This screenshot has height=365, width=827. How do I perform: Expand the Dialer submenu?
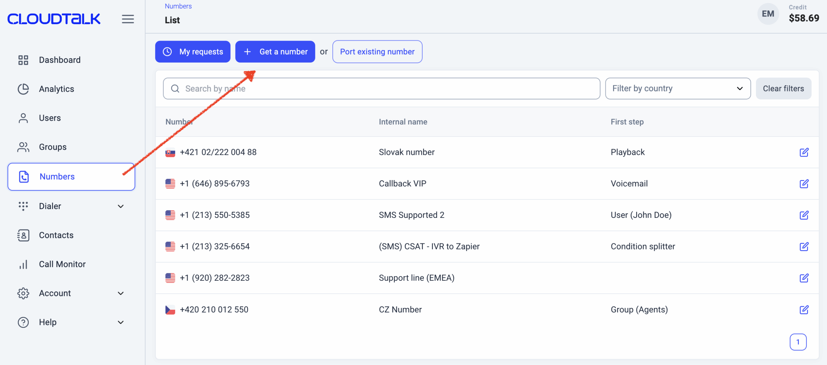coord(120,206)
